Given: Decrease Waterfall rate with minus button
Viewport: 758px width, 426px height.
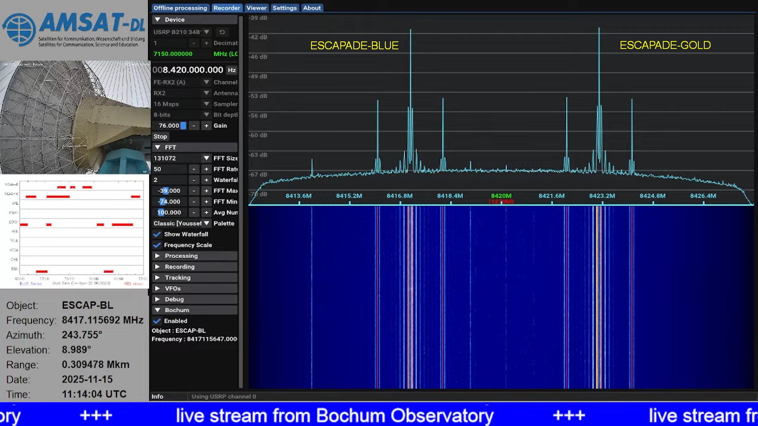Looking at the screenshot, I should point(193,180).
